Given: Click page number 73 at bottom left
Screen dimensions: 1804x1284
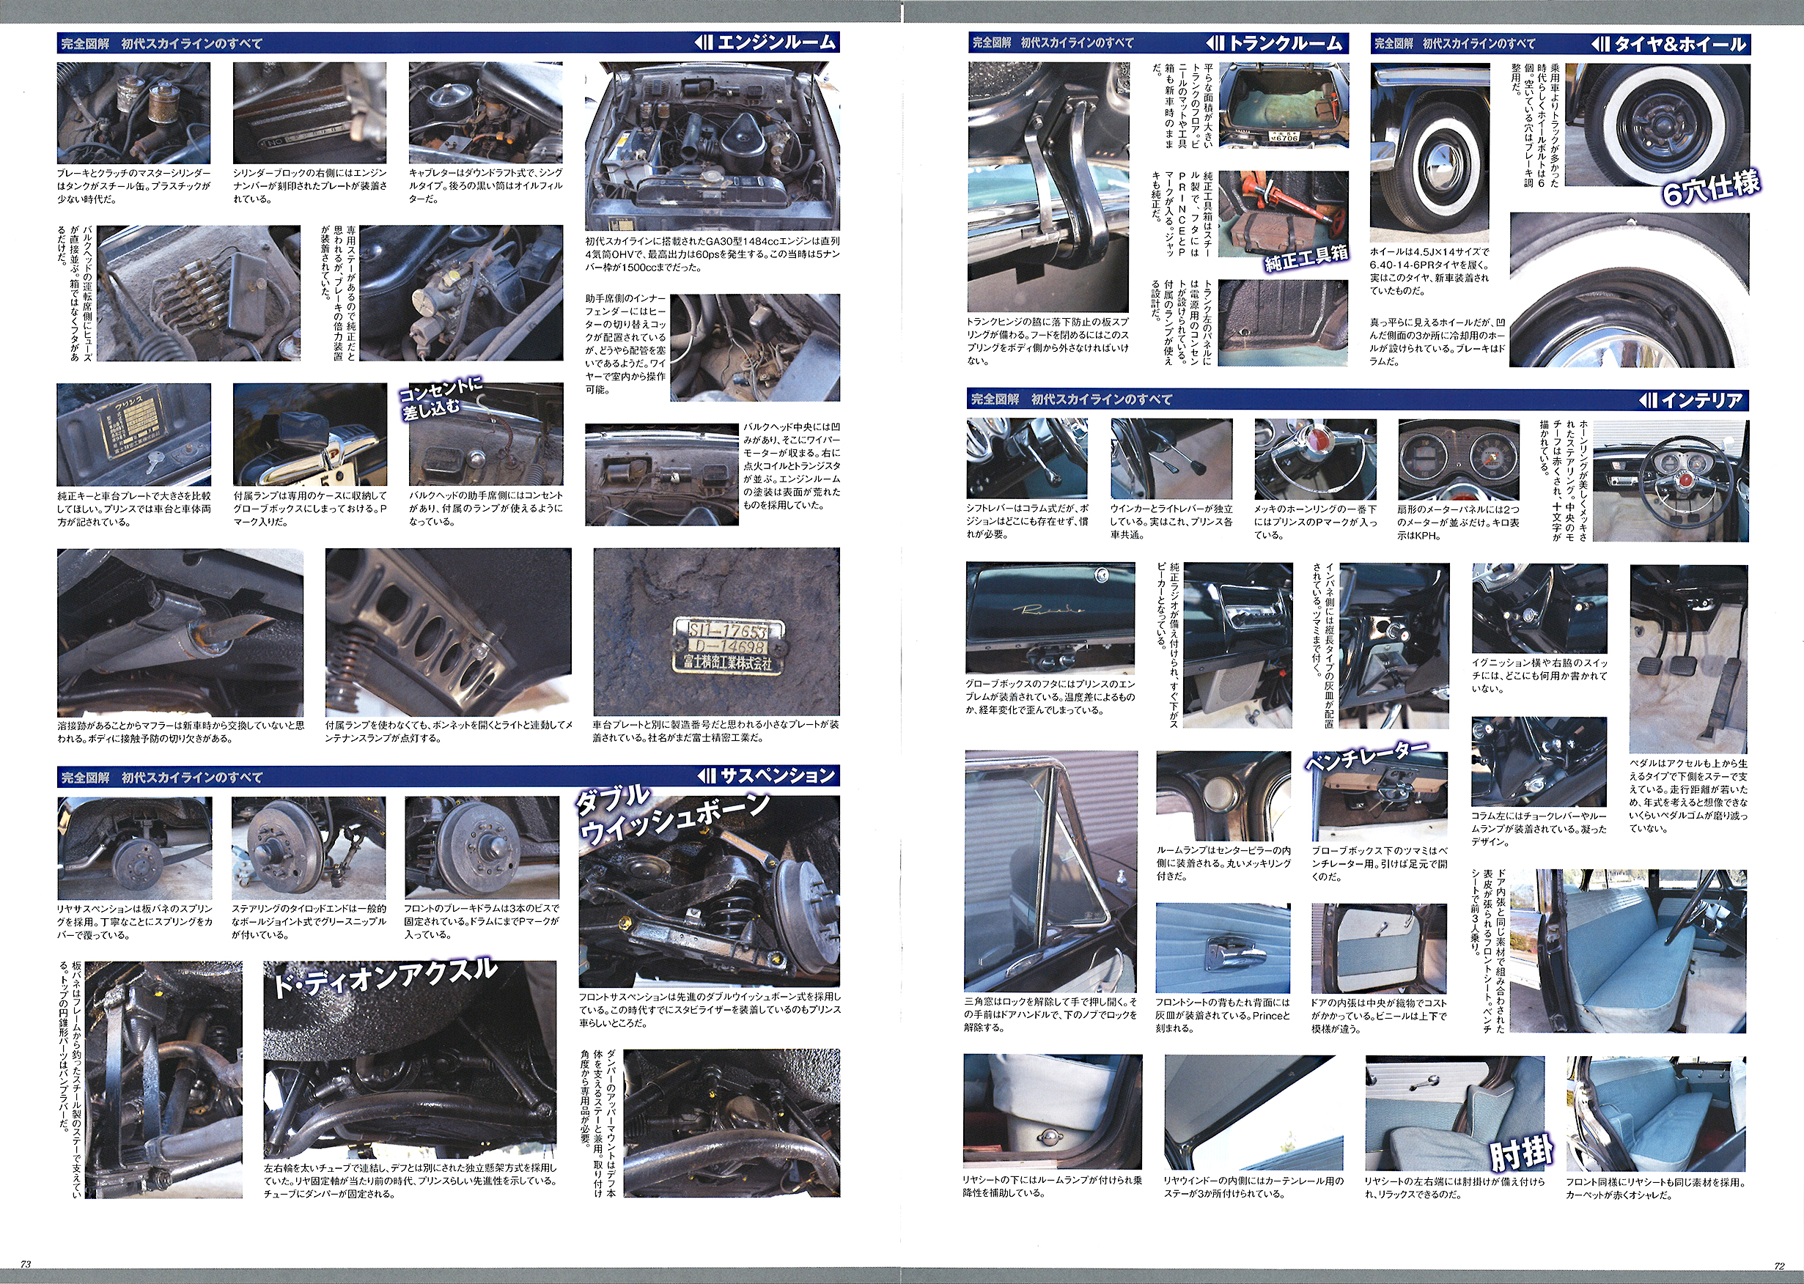Looking at the screenshot, I should tap(26, 1264).
